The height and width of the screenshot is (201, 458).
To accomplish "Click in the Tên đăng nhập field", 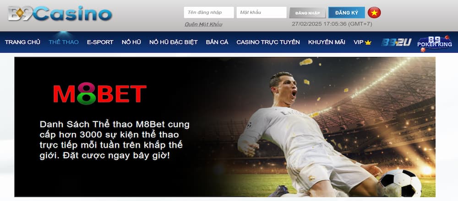I will [208, 13].
